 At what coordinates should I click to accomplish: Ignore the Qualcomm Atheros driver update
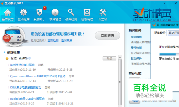click(x=72, y=76)
